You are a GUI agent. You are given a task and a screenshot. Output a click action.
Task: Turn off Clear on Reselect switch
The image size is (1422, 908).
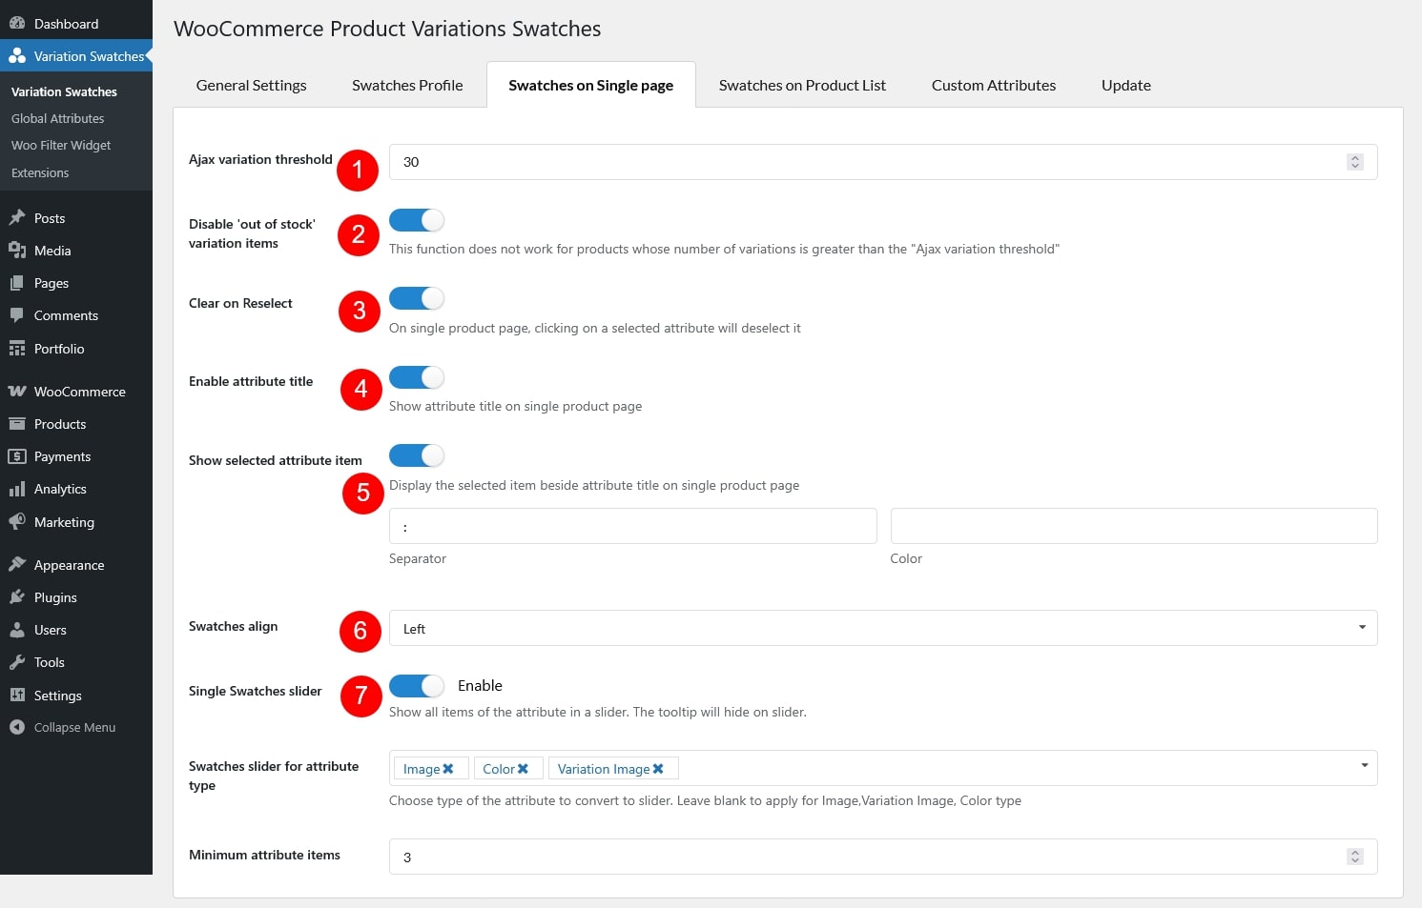click(417, 298)
